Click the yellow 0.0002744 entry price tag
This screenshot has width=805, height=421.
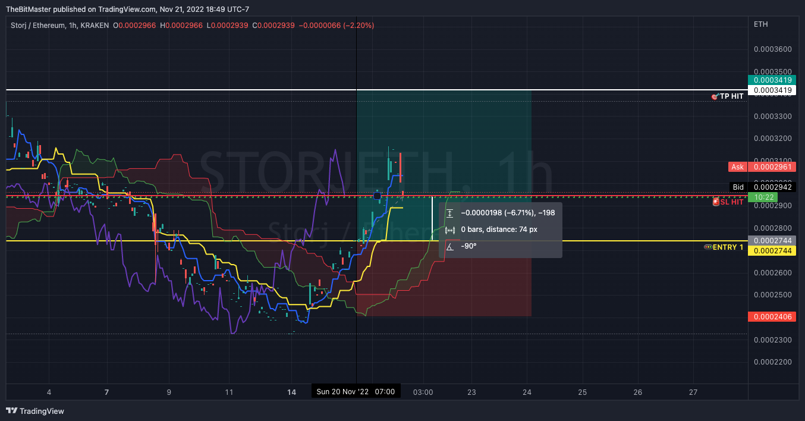tap(772, 251)
